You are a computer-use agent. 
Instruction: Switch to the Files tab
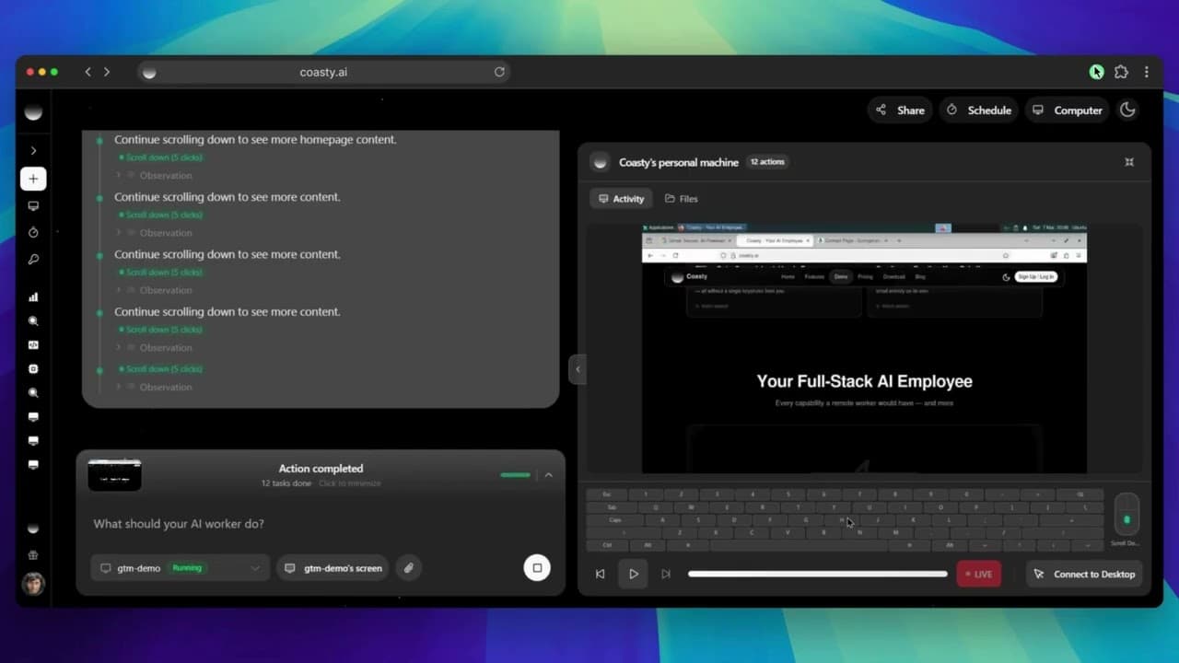point(681,198)
